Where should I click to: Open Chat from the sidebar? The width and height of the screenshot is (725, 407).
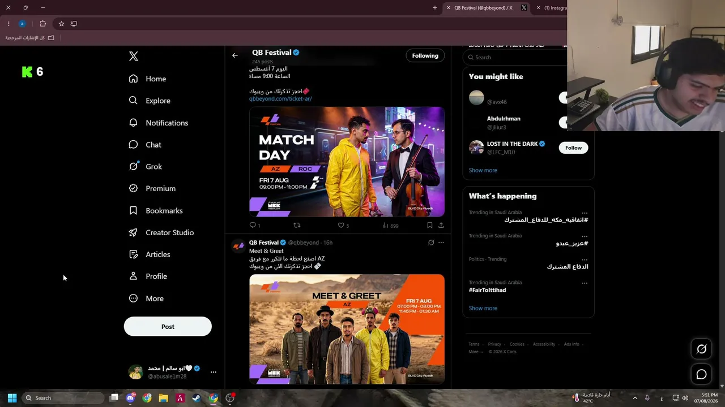[x=145, y=145]
